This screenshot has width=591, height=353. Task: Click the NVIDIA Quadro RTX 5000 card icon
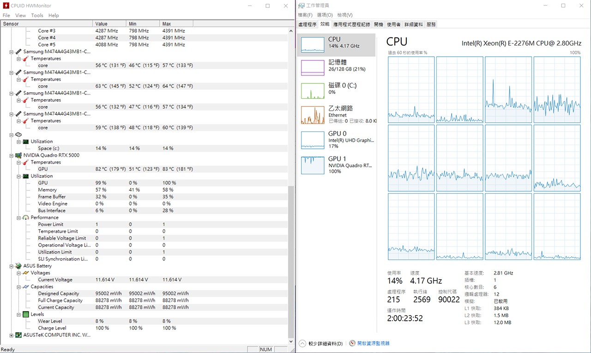click(x=18, y=155)
